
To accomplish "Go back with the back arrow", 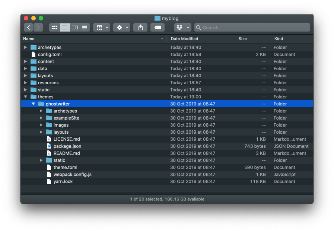I will pyautogui.click(x=29, y=27).
